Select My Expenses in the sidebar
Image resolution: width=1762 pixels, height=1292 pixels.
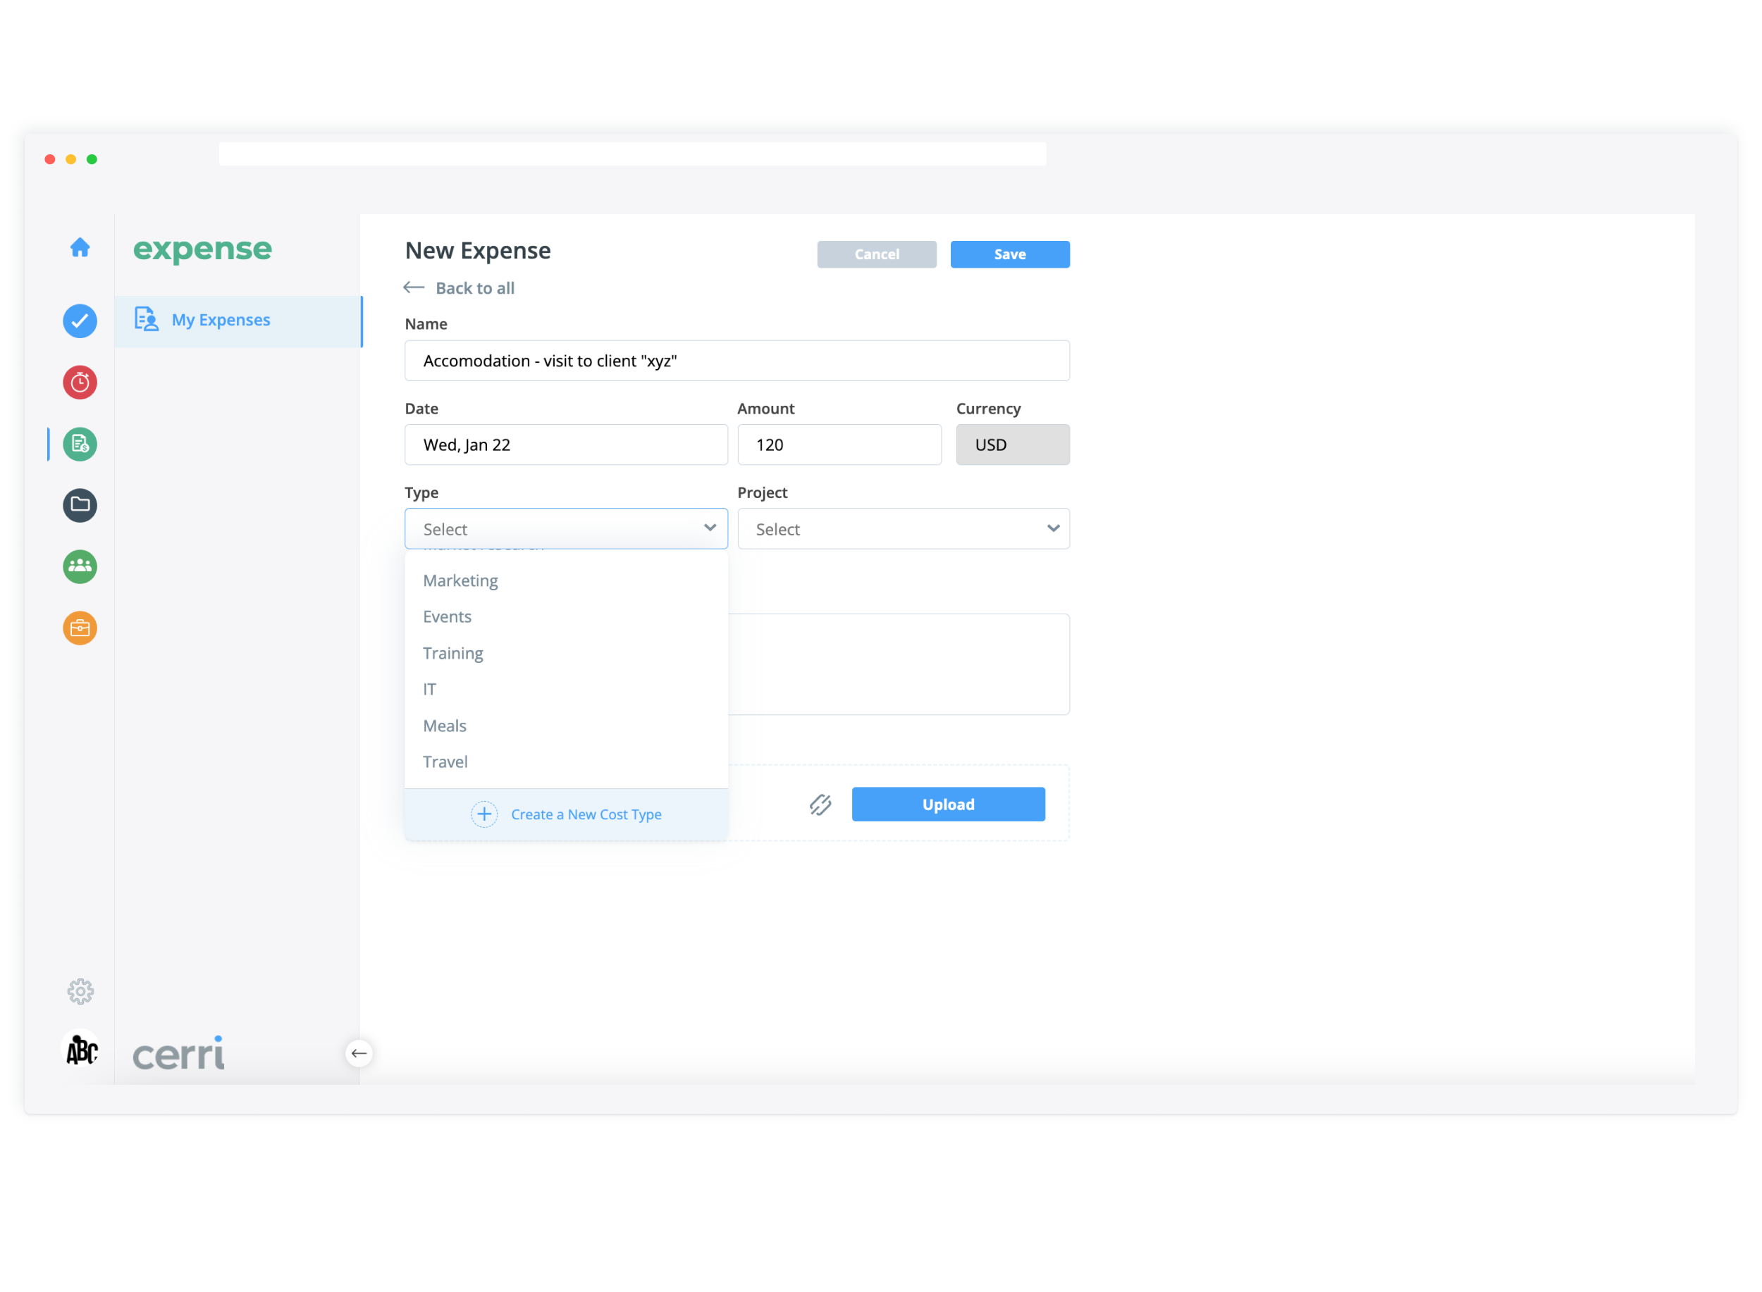click(221, 320)
